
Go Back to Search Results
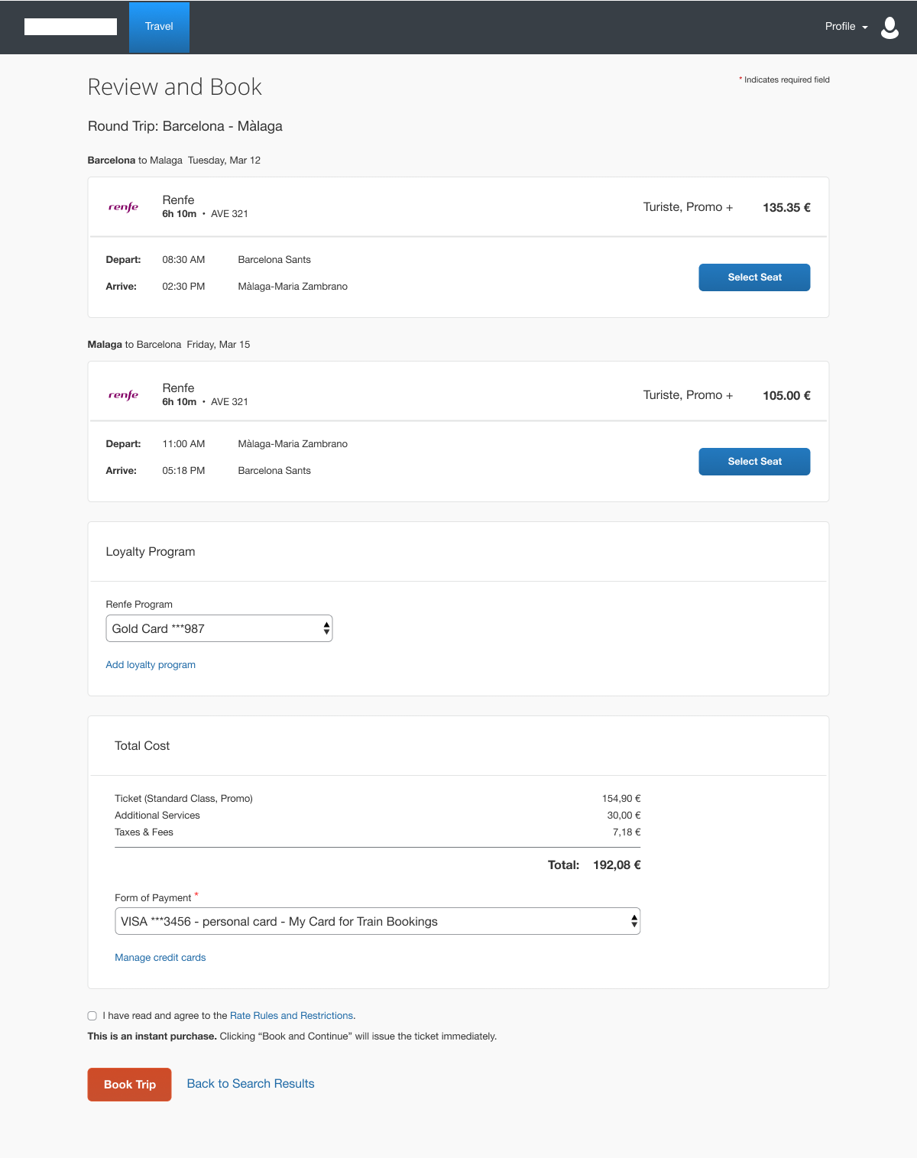click(x=251, y=1084)
